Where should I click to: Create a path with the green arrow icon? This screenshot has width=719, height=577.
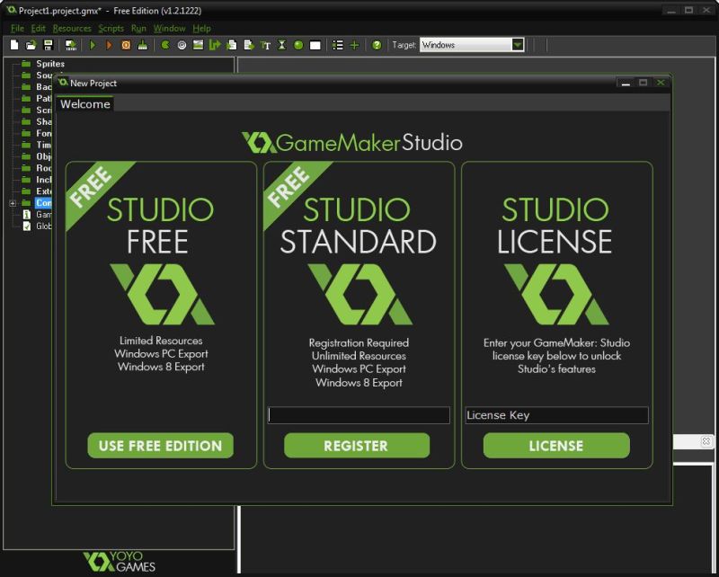(x=215, y=45)
